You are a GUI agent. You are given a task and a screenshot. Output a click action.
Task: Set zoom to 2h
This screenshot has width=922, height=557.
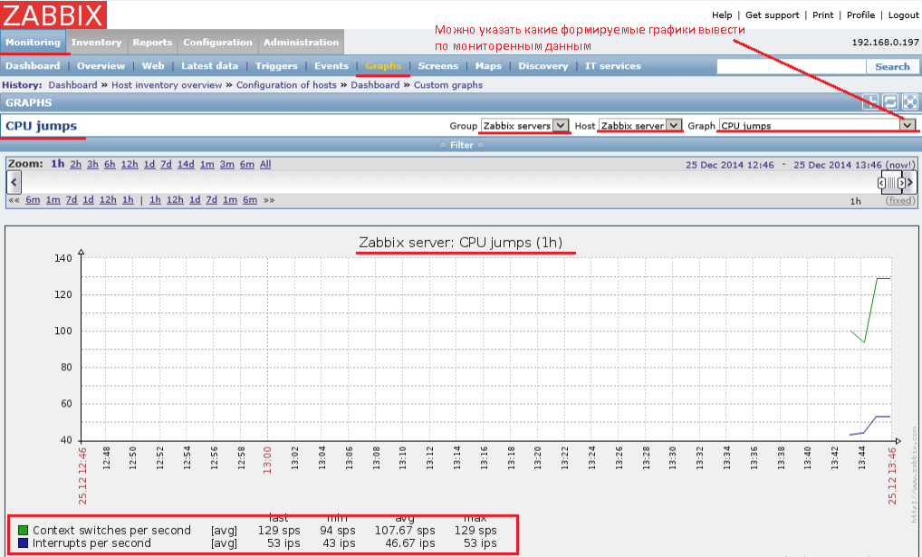(75, 164)
